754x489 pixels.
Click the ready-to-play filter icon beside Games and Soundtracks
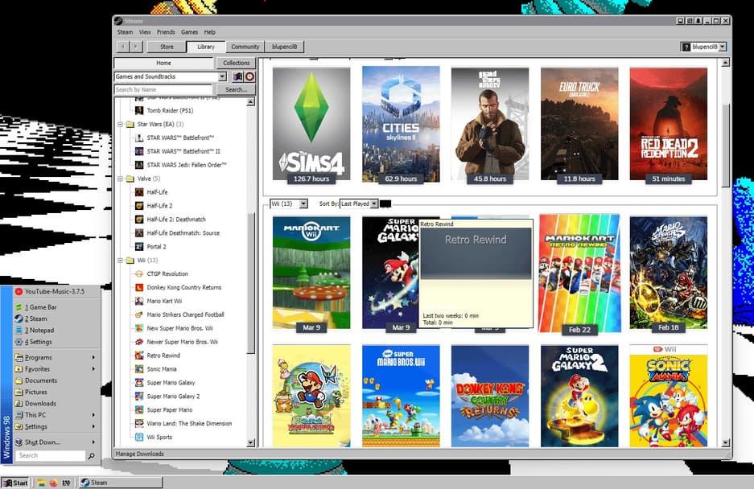(x=237, y=76)
